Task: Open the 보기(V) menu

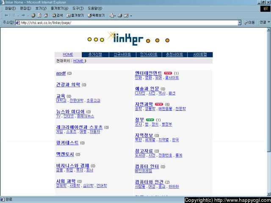Action: (x=41, y=8)
